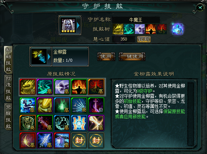Image resolution: width=207 pixels, height=154 pixels.
Task: Click the 铭刻 button next to 慧心值
Action: pos(144,39)
